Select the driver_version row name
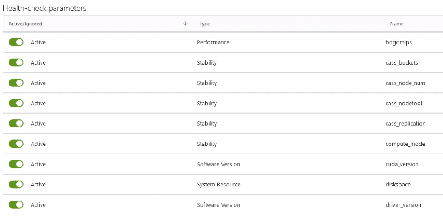Viewport: 443px width, 219px height. pos(403,205)
